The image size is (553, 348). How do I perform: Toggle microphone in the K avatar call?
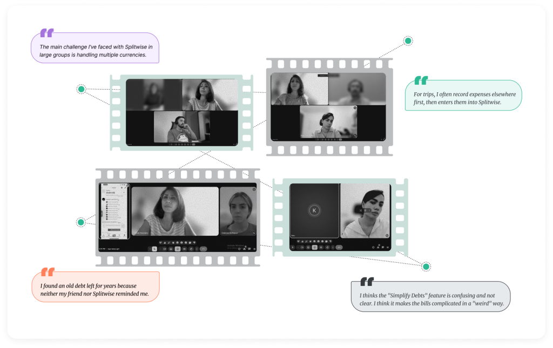point(293,247)
